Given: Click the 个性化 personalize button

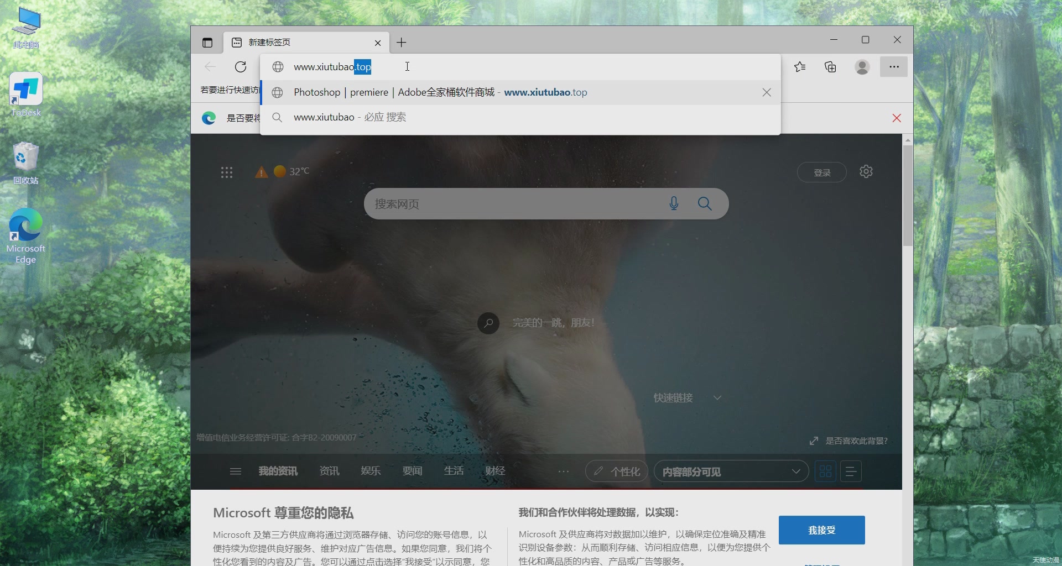Looking at the screenshot, I should tap(617, 471).
